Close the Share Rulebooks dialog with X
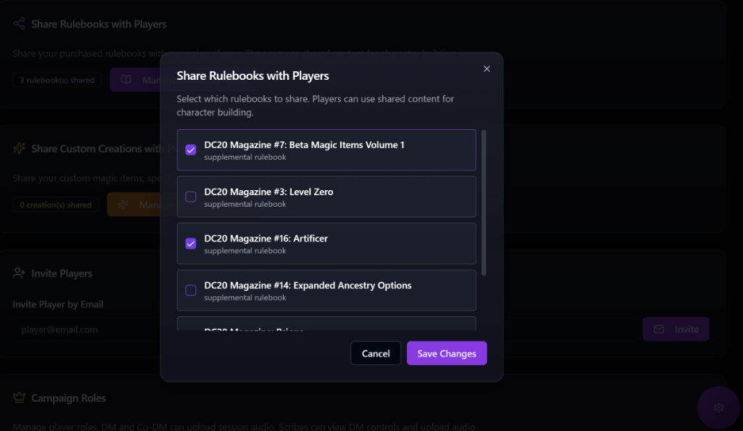The image size is (743, 431). point(487,69)
